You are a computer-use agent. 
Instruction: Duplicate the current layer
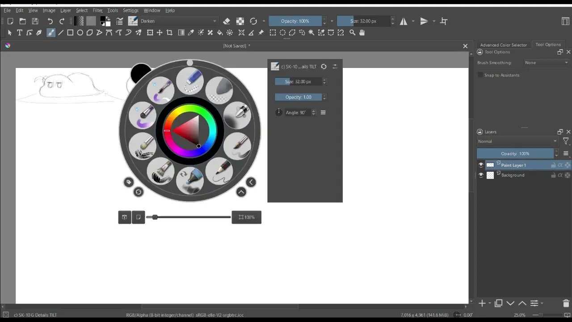pos(499,304)
